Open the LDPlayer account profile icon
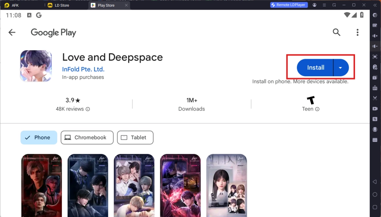Viewport: 381px width, 217px height. click(x=314, y=5)
